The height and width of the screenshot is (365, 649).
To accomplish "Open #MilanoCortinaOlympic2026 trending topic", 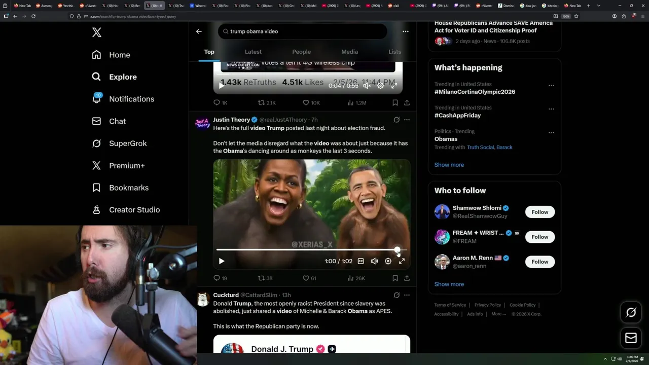I will (x=475, y=92).
